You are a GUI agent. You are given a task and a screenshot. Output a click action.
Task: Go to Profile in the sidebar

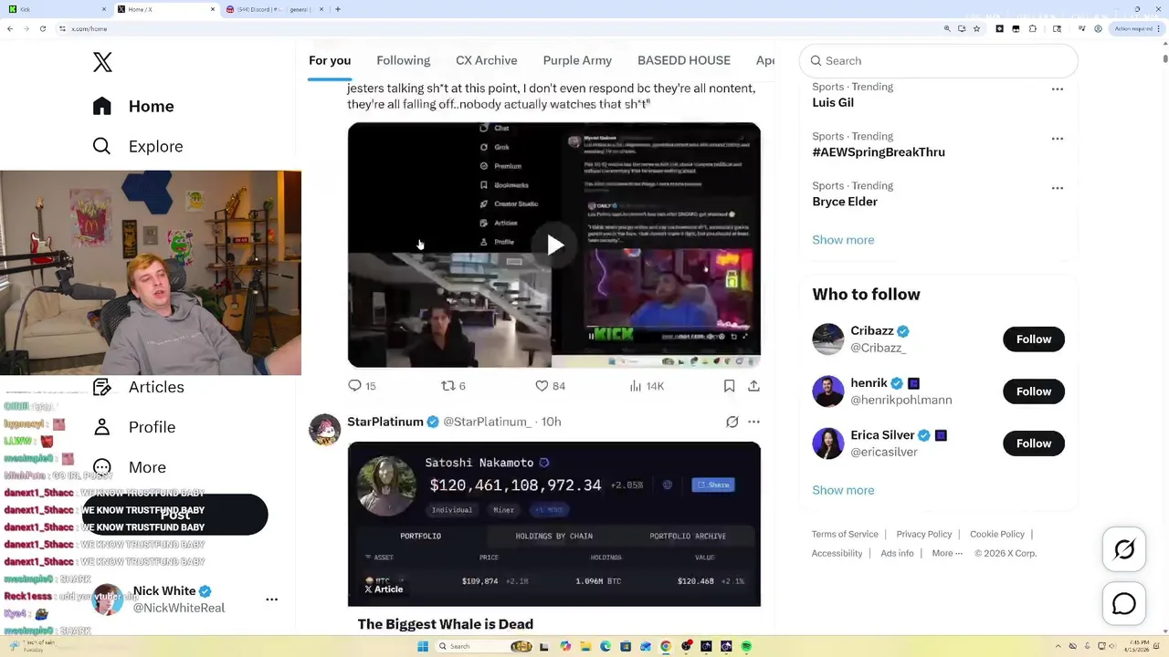tap(134, 427)
